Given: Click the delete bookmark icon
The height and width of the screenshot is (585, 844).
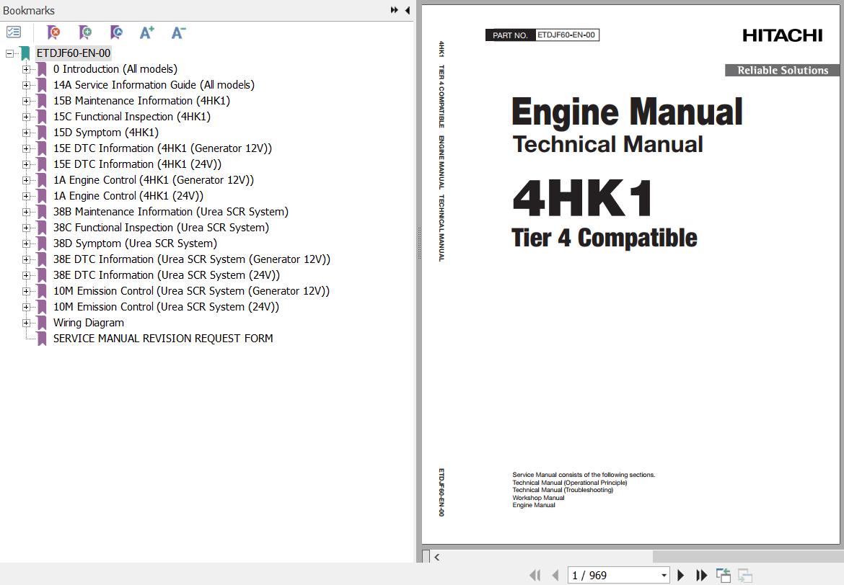Looking at the screenshot, I should 53,32.
